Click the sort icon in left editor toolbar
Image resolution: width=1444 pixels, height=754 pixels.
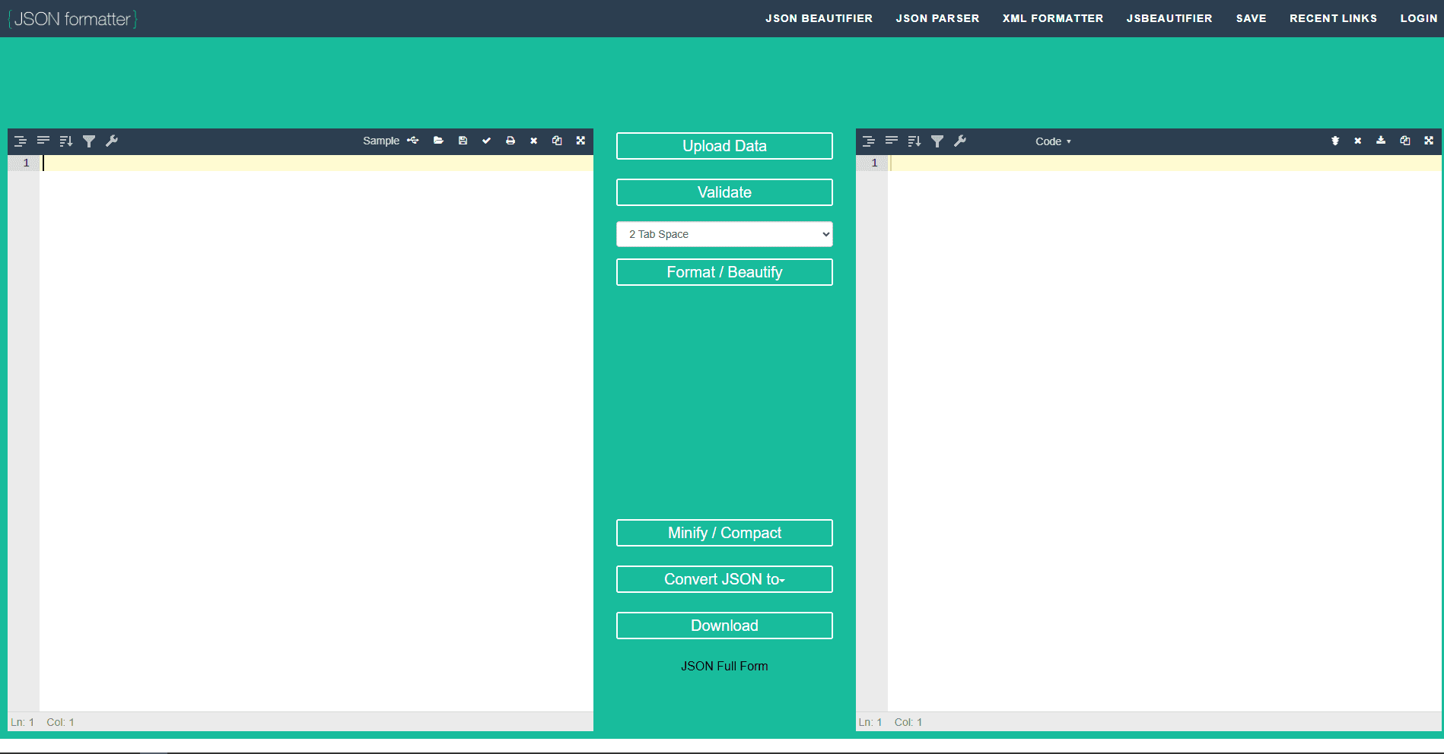66,141
